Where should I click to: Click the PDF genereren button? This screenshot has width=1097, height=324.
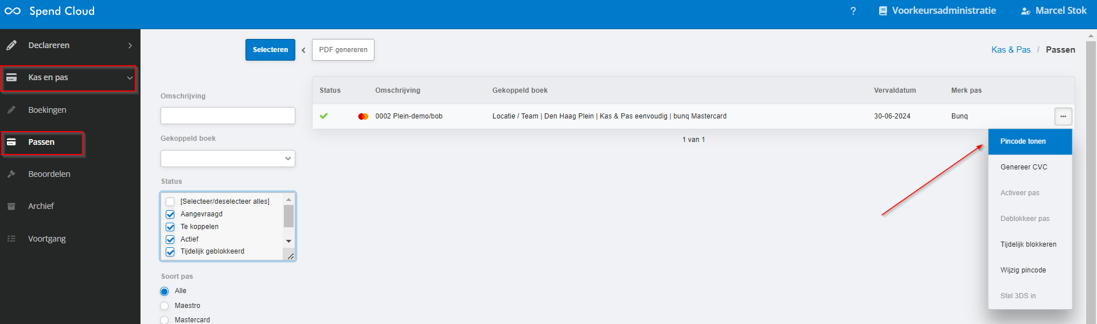(x=343, y=50)
